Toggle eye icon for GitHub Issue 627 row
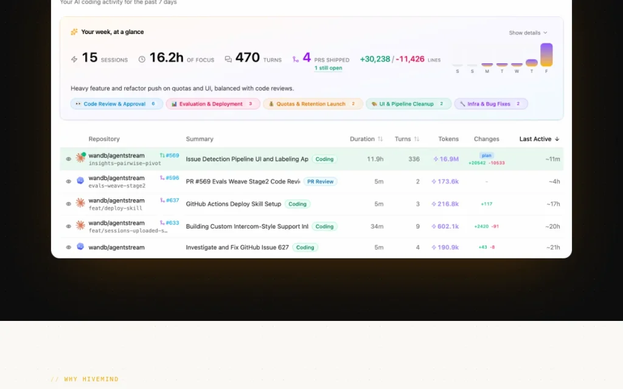The image size is (623, 389). 68,247
